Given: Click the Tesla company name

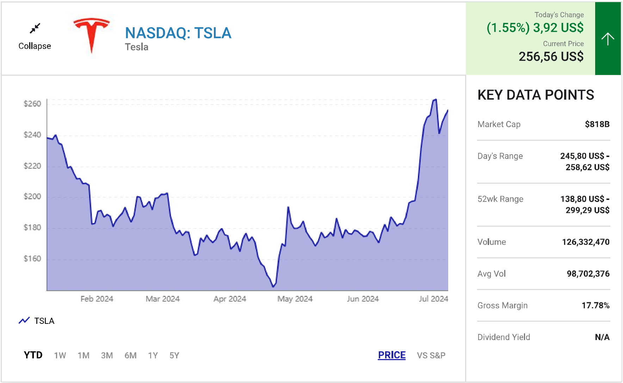Looking at the screenshot, I should coord(136,47).
